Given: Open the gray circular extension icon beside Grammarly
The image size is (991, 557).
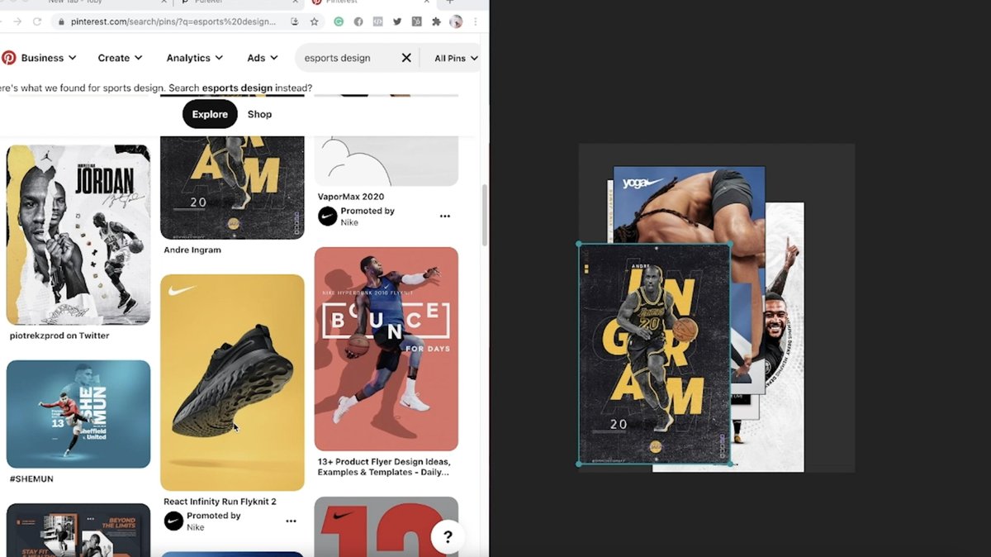Looking at the screenshot, I should click(358, 21).
